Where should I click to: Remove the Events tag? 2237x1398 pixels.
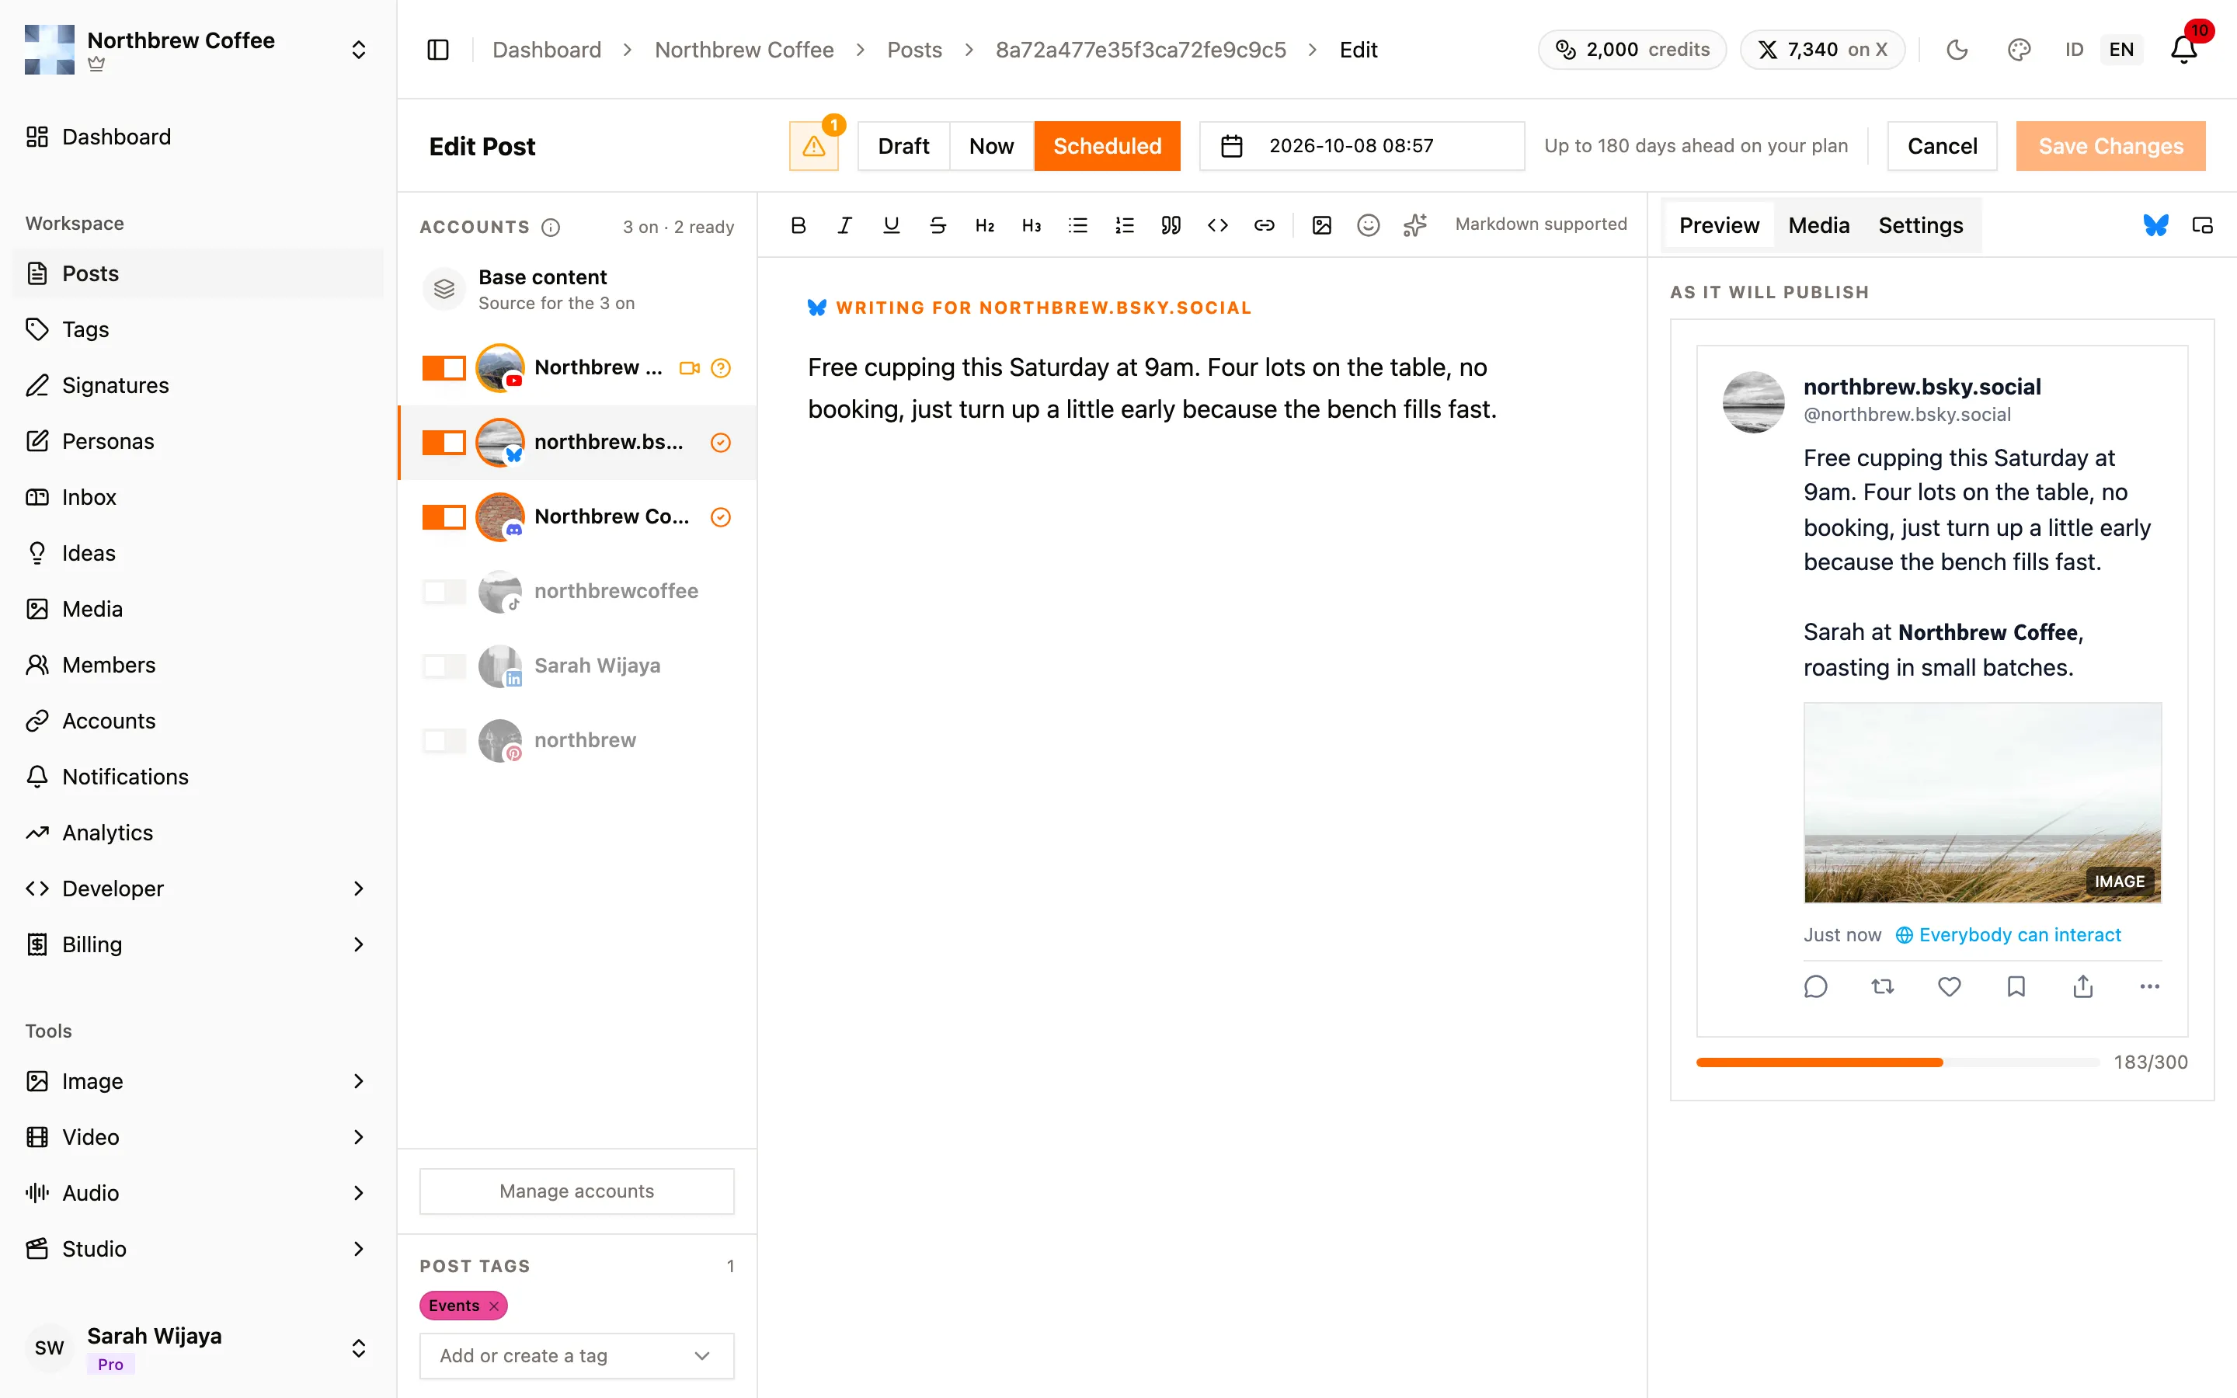click(x=494, y=1306)
